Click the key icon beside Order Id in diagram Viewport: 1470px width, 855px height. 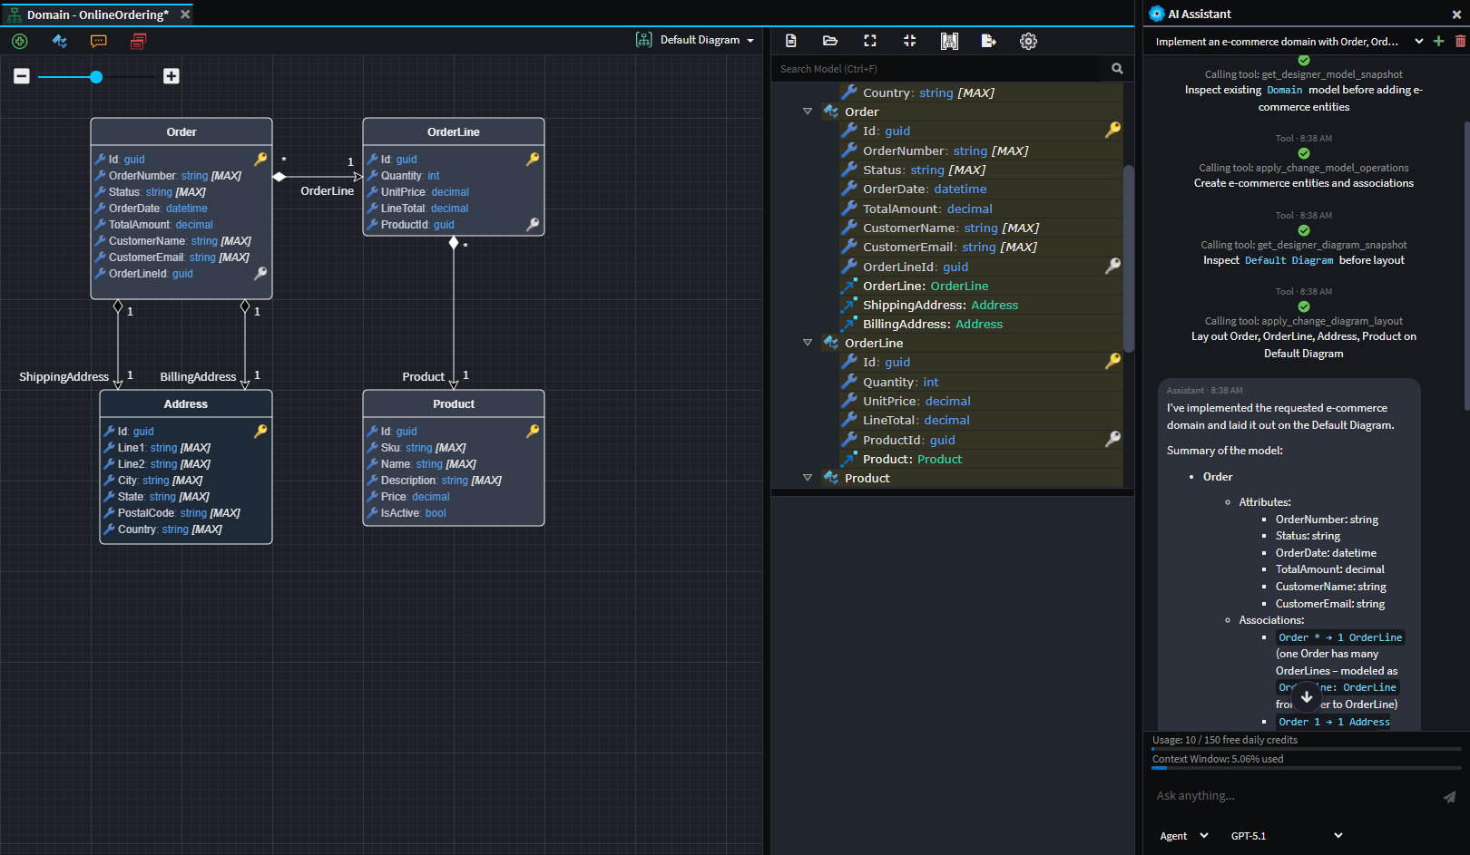(260, 159)
